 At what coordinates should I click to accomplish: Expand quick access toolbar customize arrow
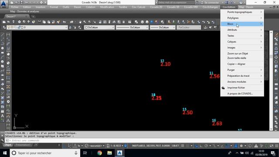(45, 3)
